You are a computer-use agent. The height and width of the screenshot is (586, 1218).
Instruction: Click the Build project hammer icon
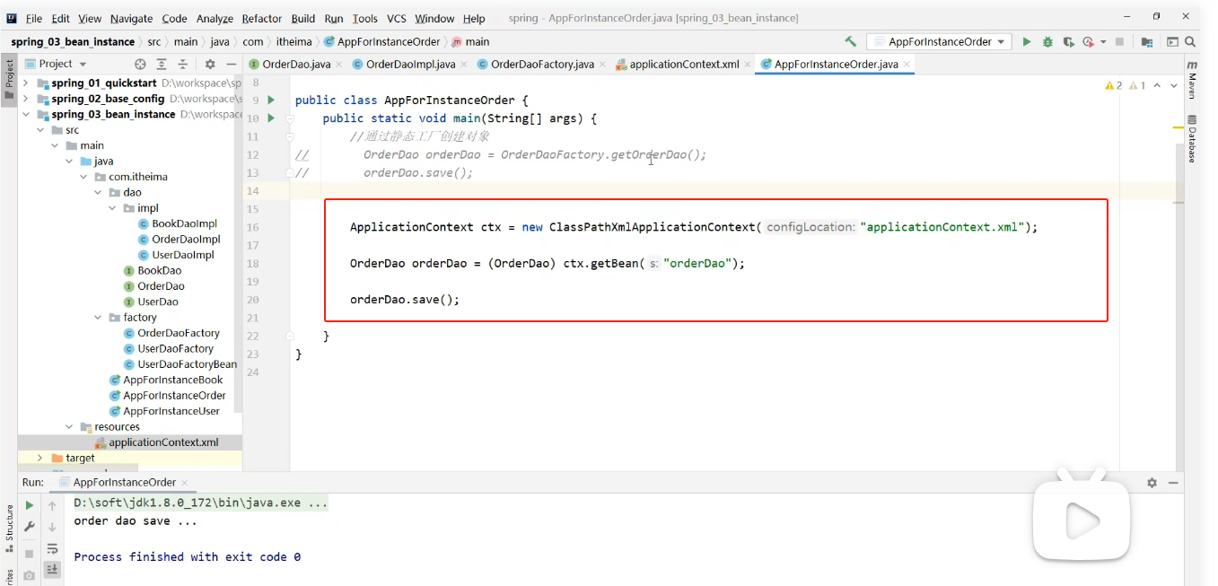(850, 41)
